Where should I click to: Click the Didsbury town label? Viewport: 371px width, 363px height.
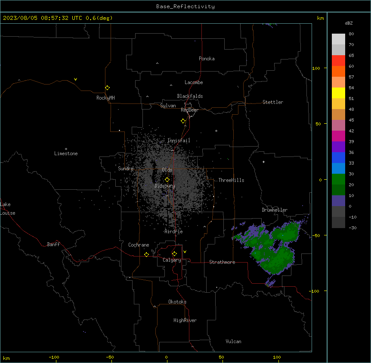[x=165, y=186]
